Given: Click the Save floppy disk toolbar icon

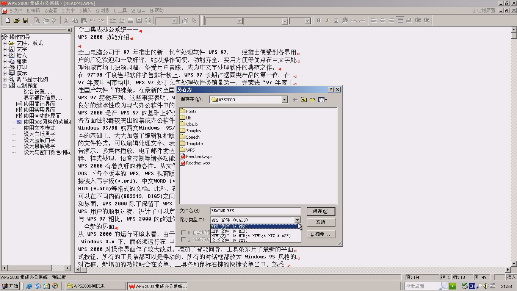Looking at the screenshot, I should [25, 20].
